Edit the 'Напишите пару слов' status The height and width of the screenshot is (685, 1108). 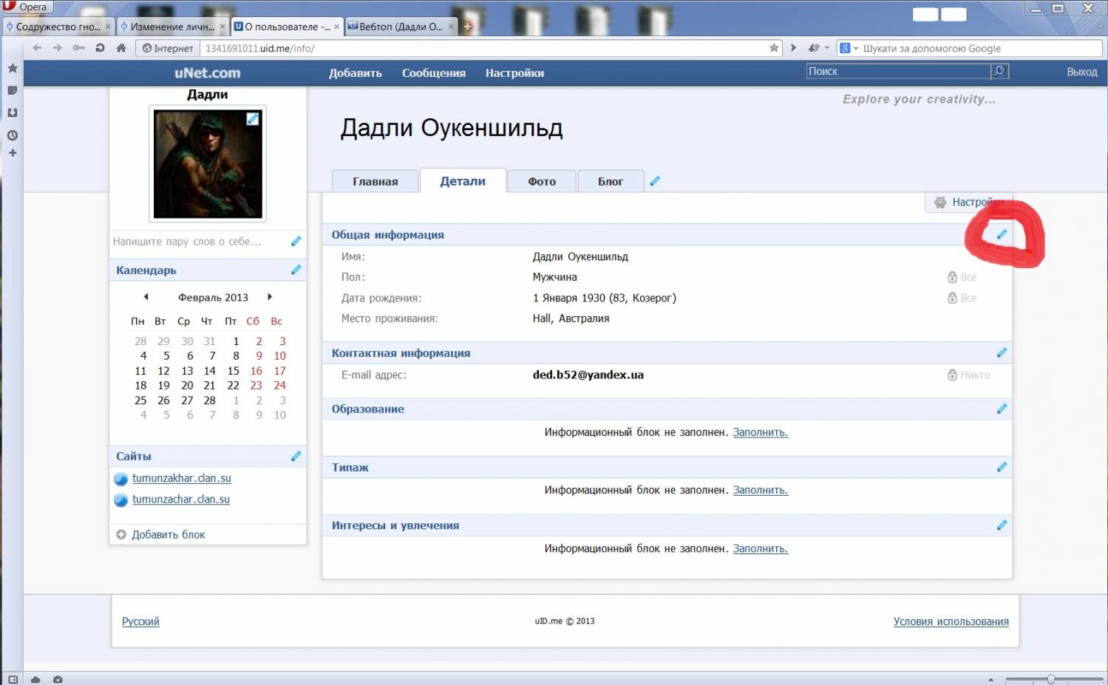coord(296,241)
